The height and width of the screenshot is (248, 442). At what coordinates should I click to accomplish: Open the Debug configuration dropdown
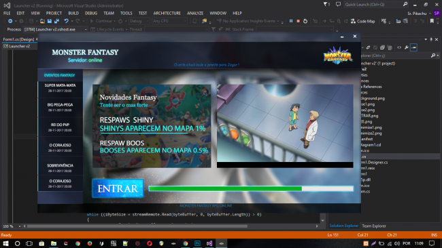139,21
